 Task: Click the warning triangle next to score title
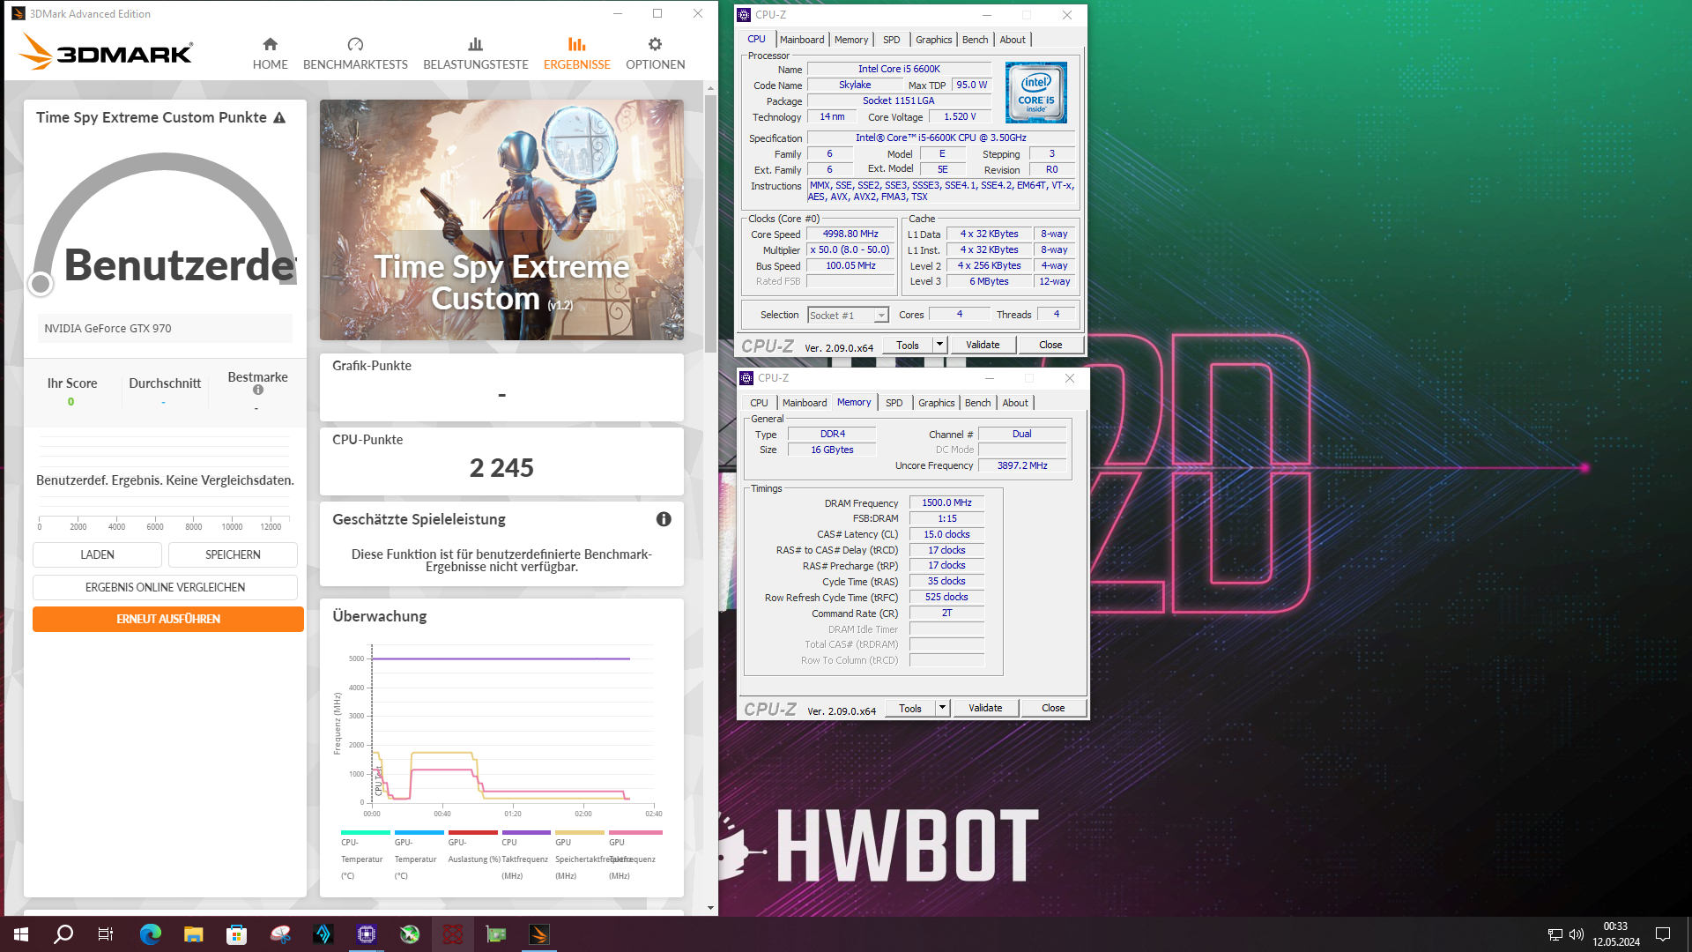click(x=279, y=117)
